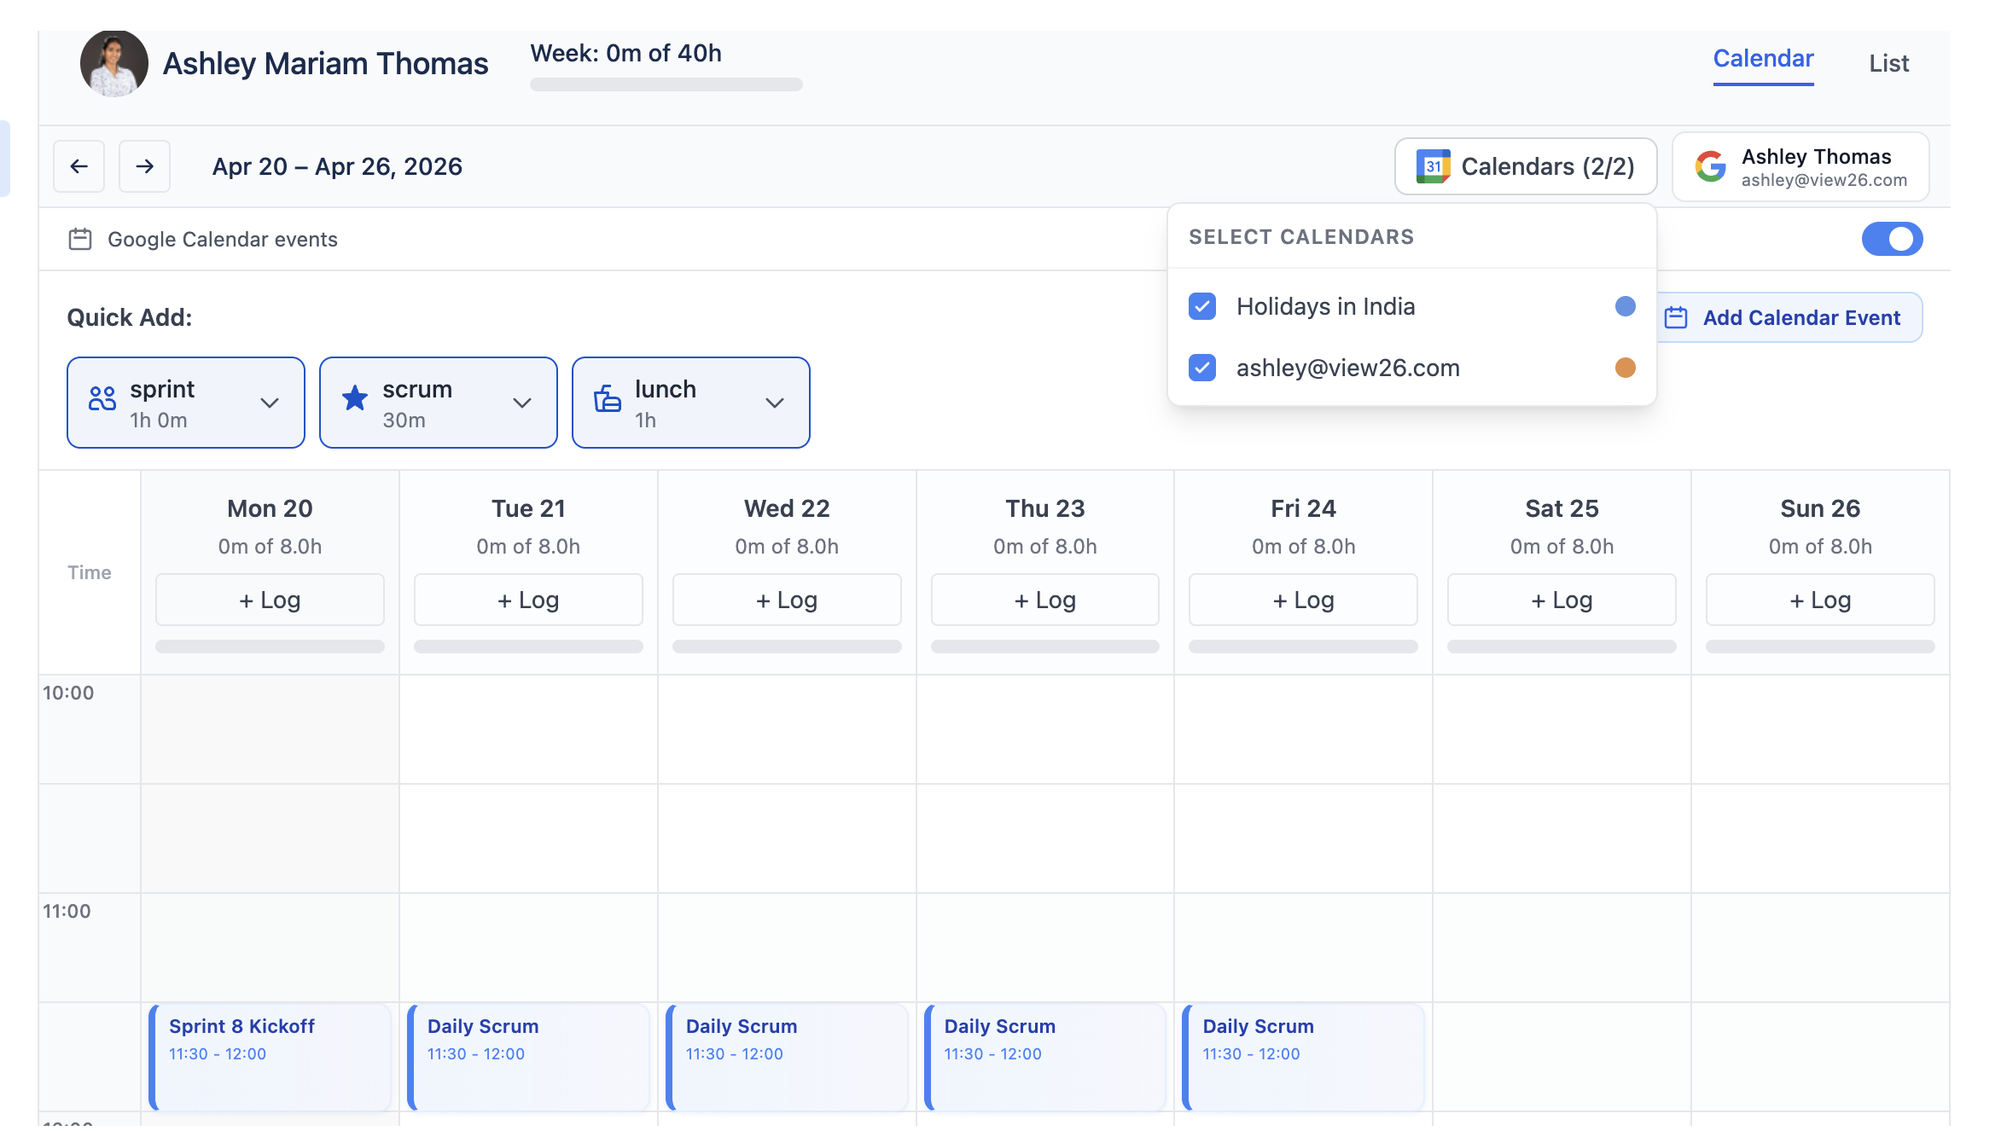Click the Apr 20 – Apr 26, 2026 date range
The width and height of the screenshot is (2007, 1131).
pos(337,166)
